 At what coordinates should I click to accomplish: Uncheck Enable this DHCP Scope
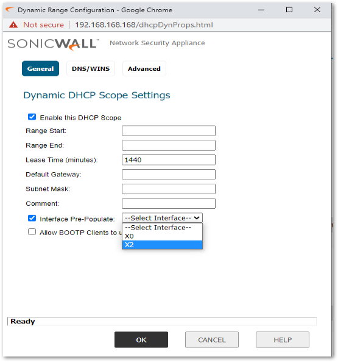(32, 117)
